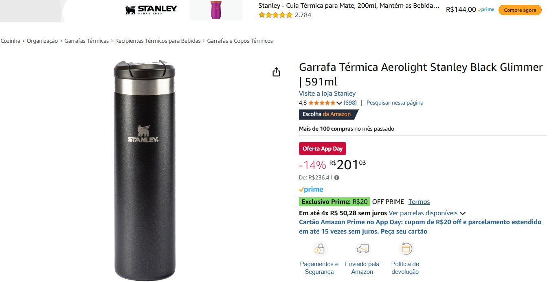
Task: Click the 698 reviews count link
Action: (350, 103)
